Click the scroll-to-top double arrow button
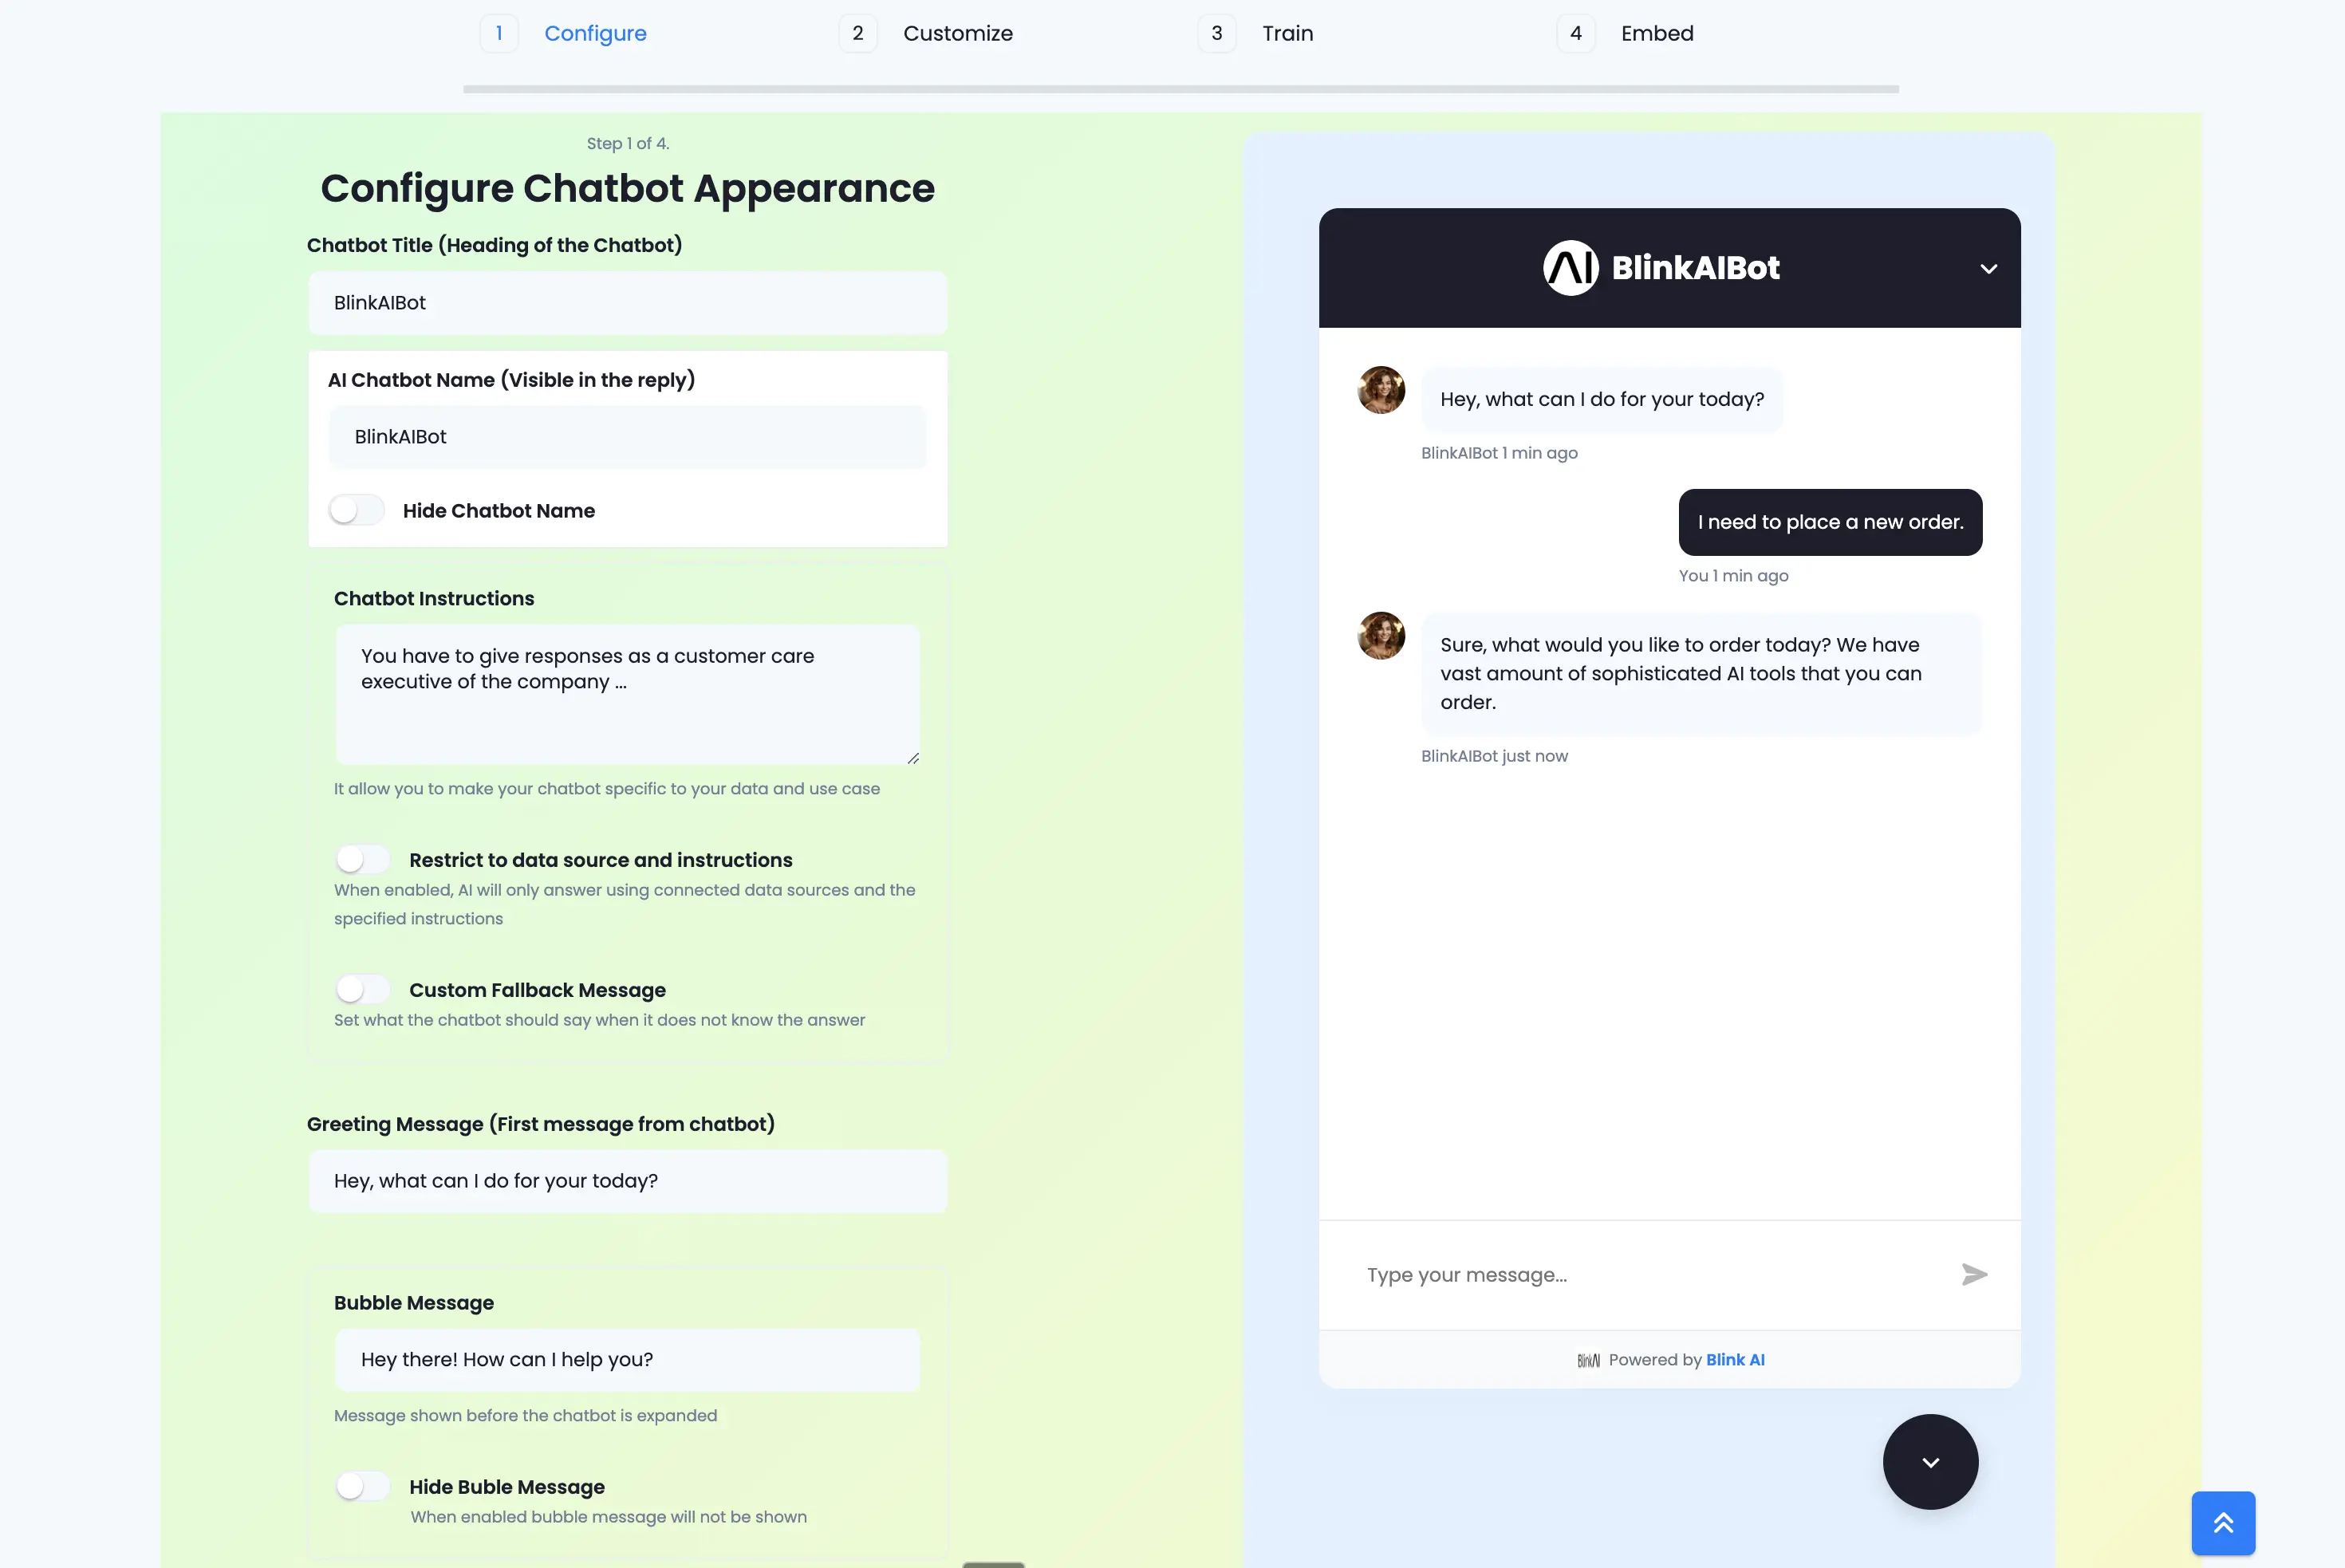This screenshot has height=1568, width=2345. 2222,1522
